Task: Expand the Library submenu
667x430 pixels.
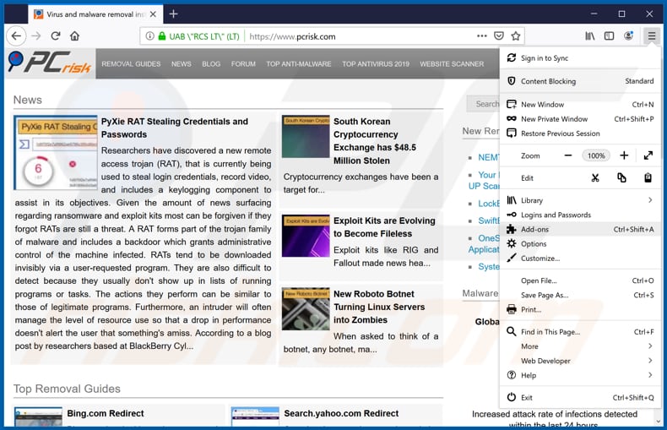Action: (580, 200)
